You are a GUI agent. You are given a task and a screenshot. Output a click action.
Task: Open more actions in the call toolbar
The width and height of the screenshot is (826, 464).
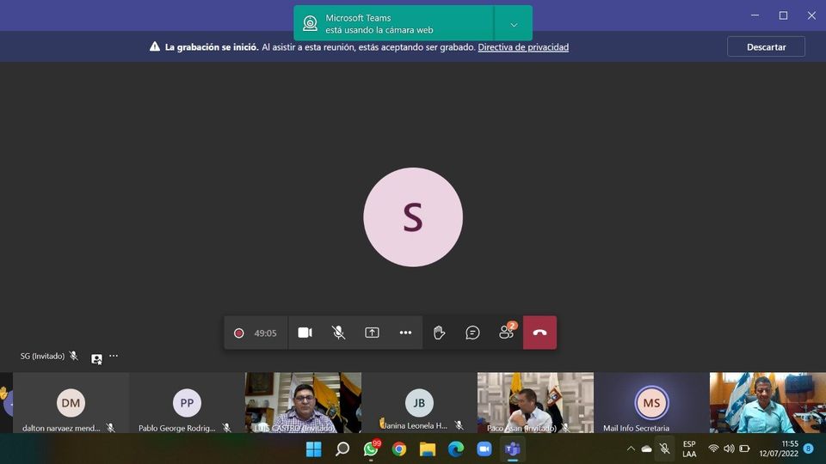(405, 333)
